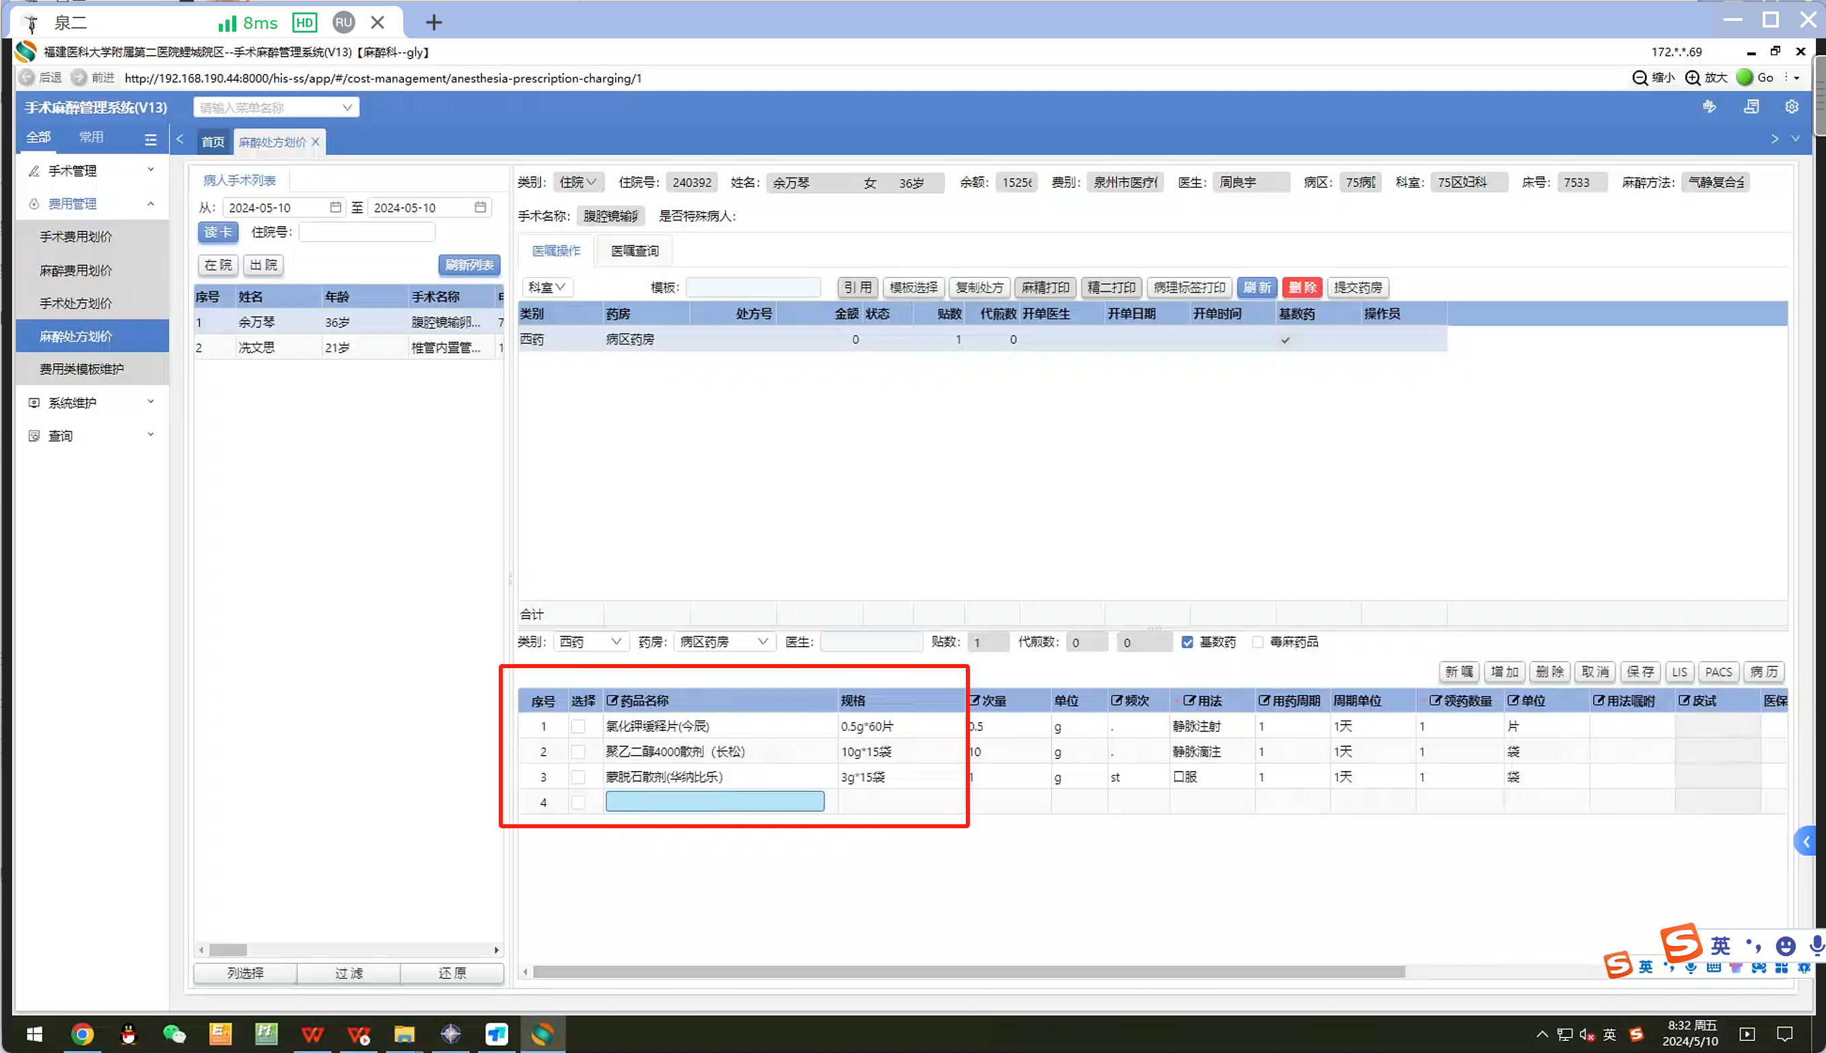Click the printer icon in top header
Image resolution: width=1826 pixels, height=1053 pixels.
coord(1751,107)
